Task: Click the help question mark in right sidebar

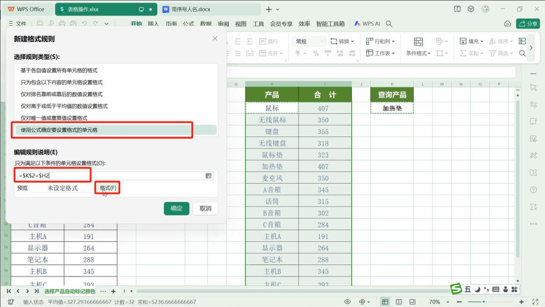Action: click(x=534, y=189)
